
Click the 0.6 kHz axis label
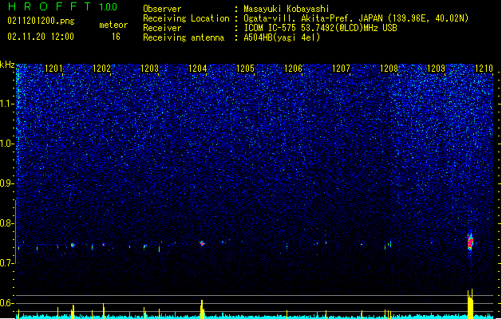tap(6, 303)
